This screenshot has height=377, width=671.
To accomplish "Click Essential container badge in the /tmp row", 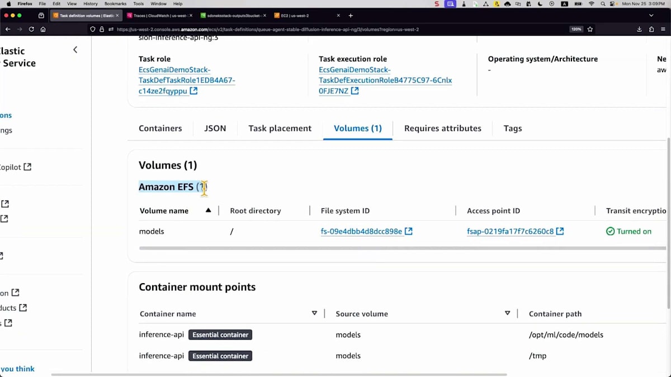I will tap(220, 356).
